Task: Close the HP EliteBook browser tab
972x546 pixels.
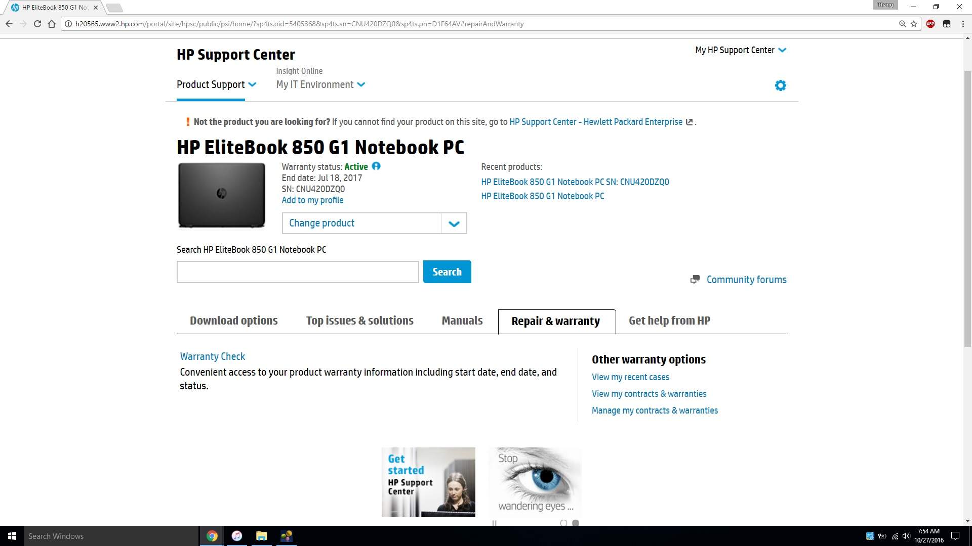Action: tap(96, 8)
